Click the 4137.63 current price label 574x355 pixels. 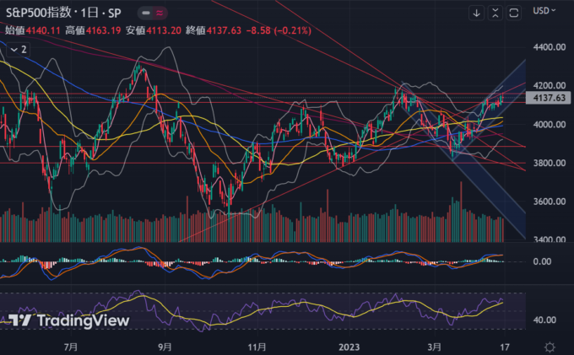coord(549,99)
